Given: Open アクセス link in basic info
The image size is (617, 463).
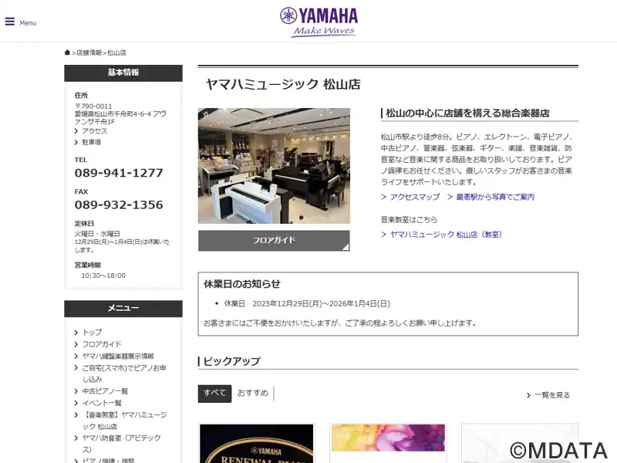Looking at the screenshot, I should [x=95, y=131].
